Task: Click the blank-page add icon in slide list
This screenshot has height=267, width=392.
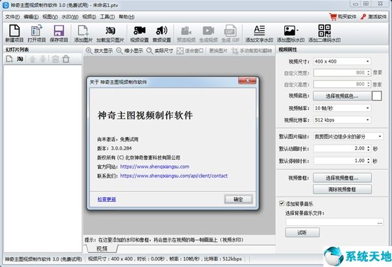Action: pos(9,59)
